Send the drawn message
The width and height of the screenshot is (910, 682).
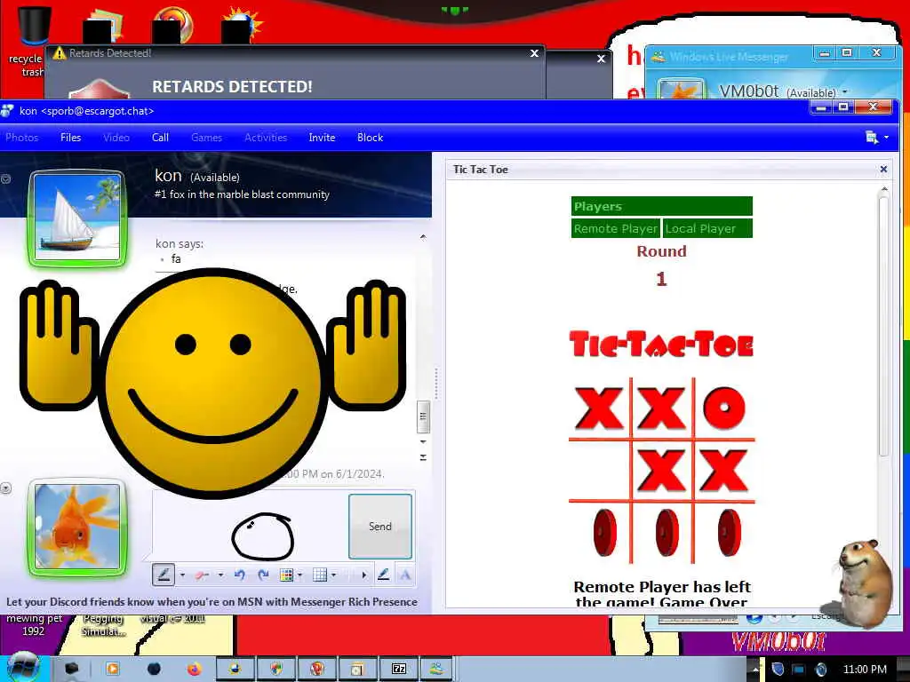380,526
